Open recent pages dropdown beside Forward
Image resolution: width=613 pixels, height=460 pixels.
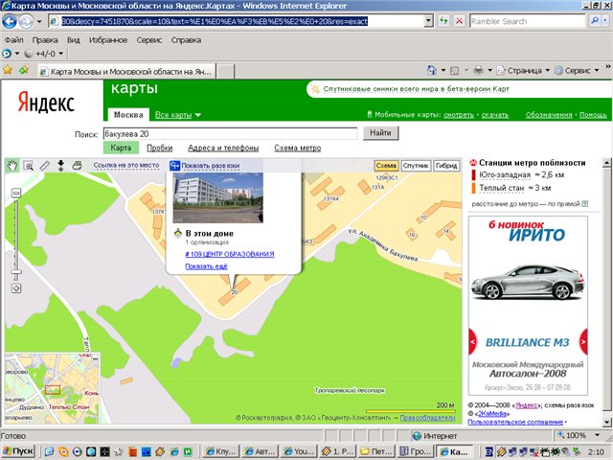pyautogui.click(x=39, y=21)
